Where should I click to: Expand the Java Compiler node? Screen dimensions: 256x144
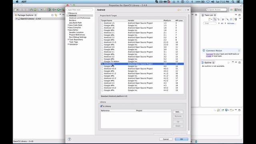coord(68,28)
